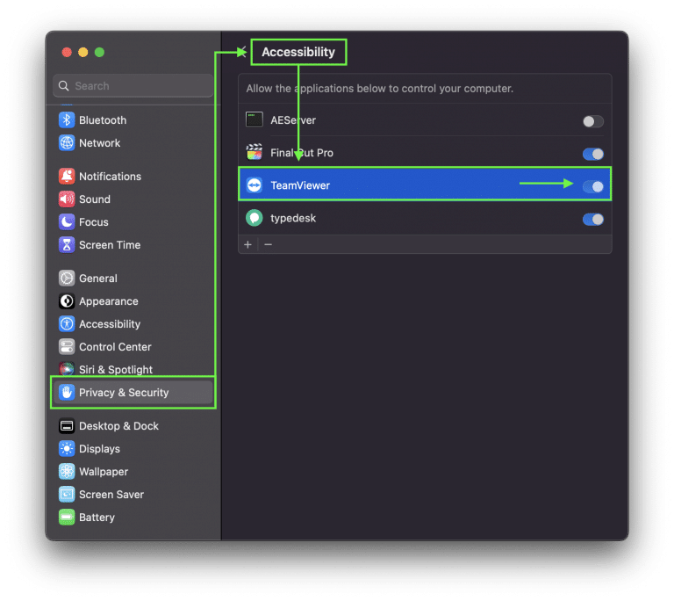
Task: Click the Battery label
Action: point(97,518)
